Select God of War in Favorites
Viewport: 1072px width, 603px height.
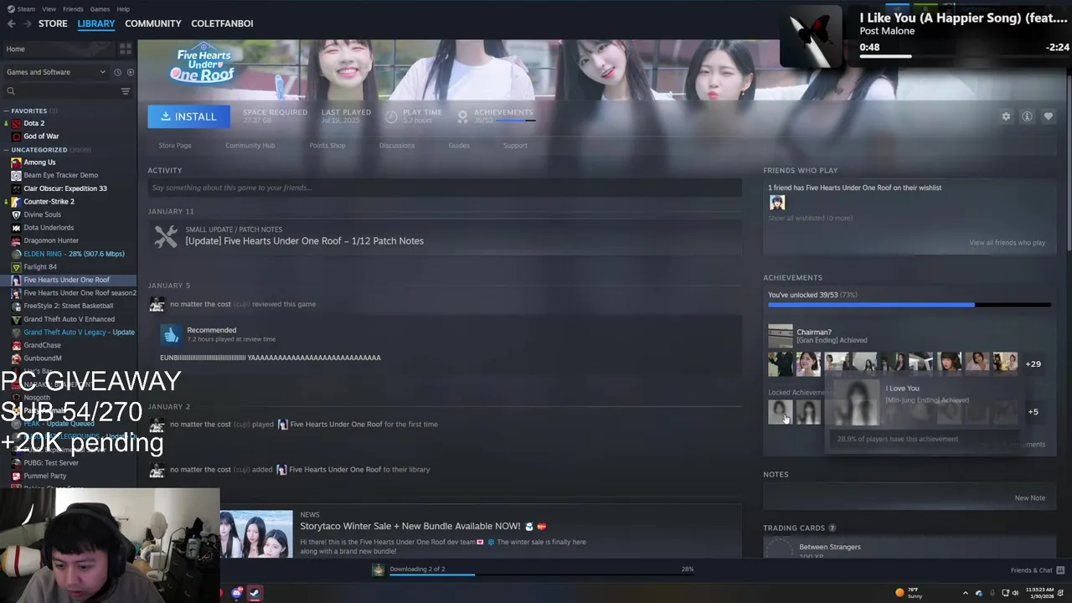41,136
